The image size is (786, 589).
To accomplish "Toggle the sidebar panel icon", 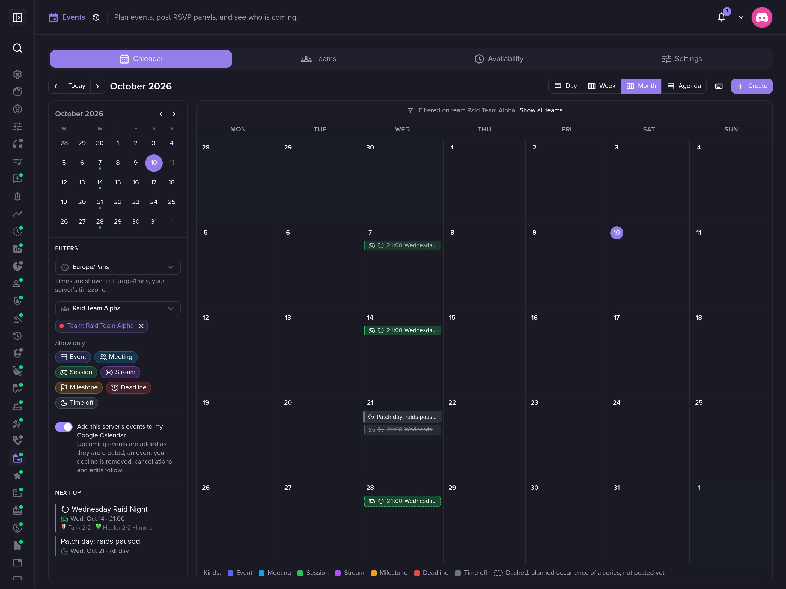I will coord(17,17).
